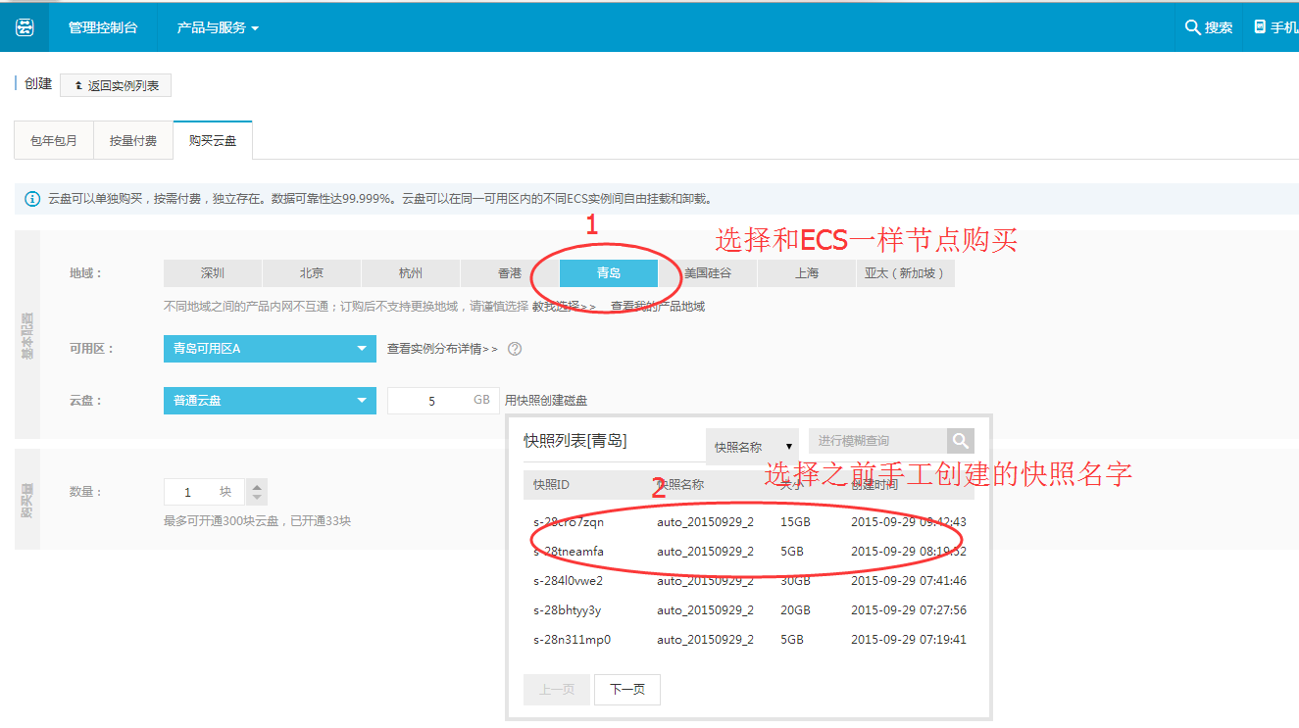This screenshot has width=1299, height=728.
Task: Switch to the 按量付费 tab
Action: pos(133,141)
